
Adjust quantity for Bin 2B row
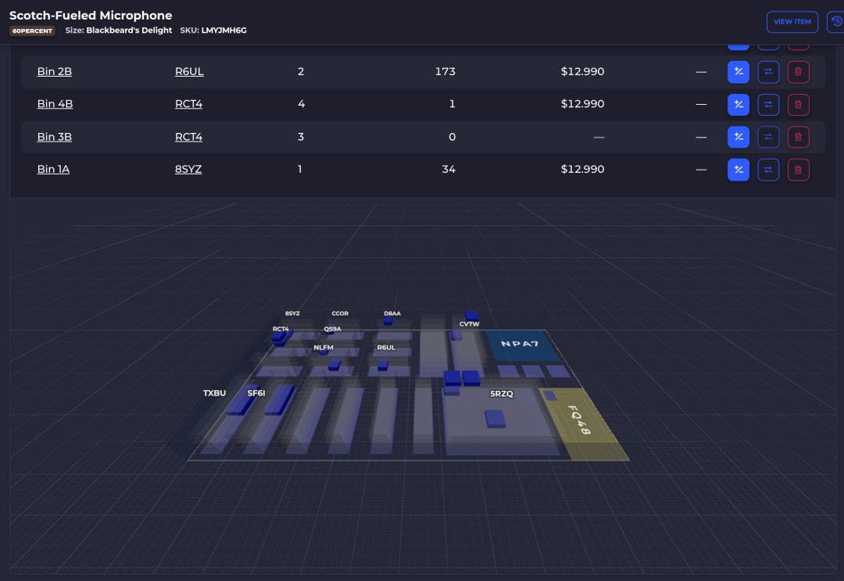(738, 72)
